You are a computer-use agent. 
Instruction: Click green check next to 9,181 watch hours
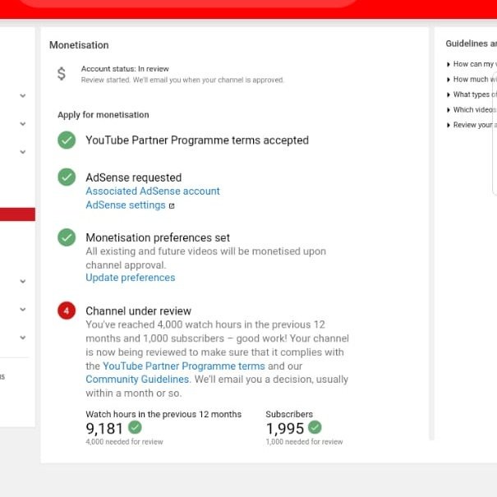135,427
